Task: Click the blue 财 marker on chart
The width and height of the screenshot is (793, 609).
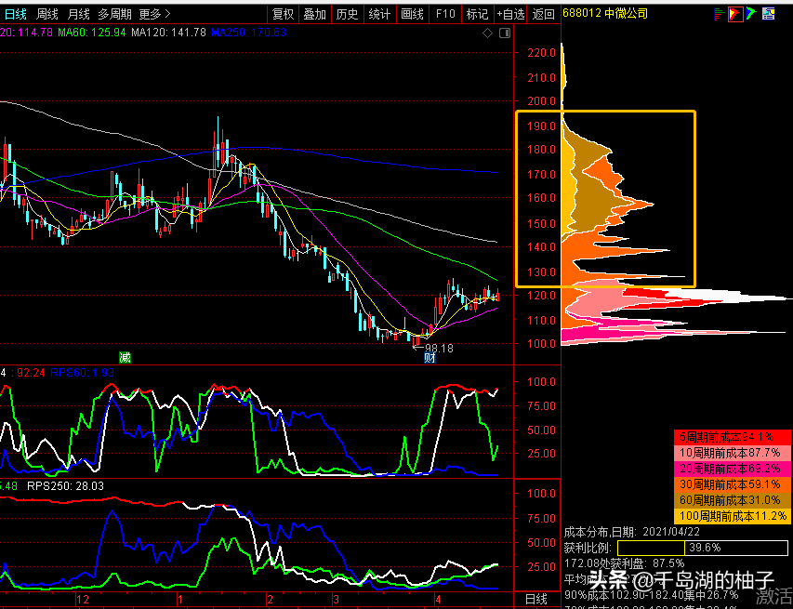Action: point(430,358)
